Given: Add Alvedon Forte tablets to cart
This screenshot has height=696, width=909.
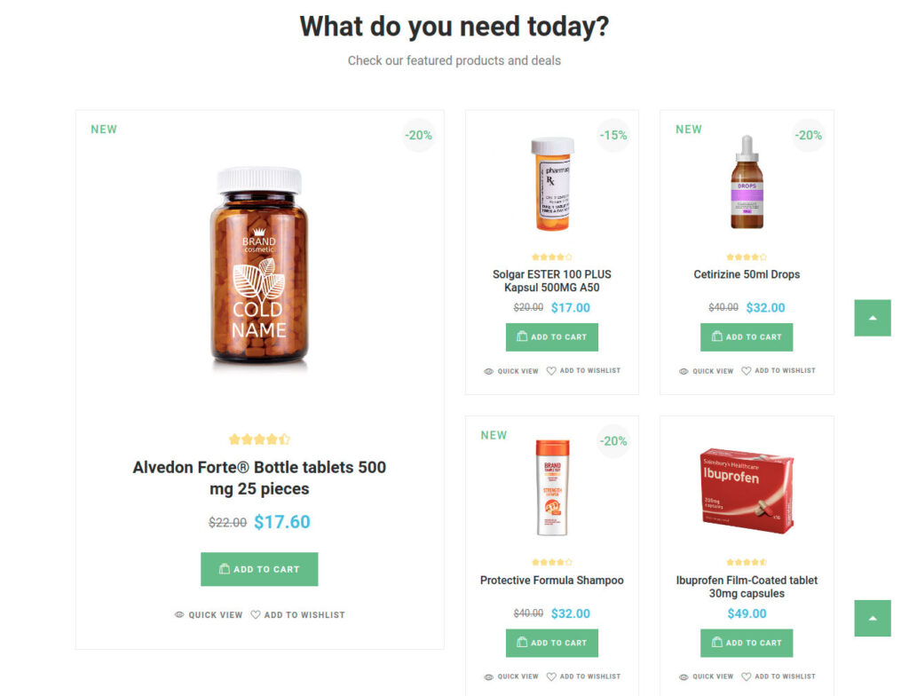Looking at the screenshot, I should coord(259,569).
